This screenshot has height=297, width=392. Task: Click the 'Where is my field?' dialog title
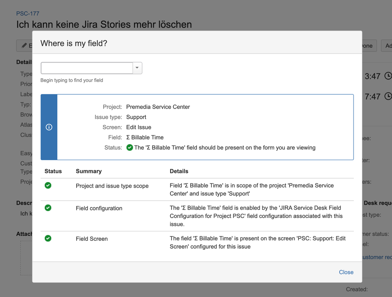pos(74,43)
